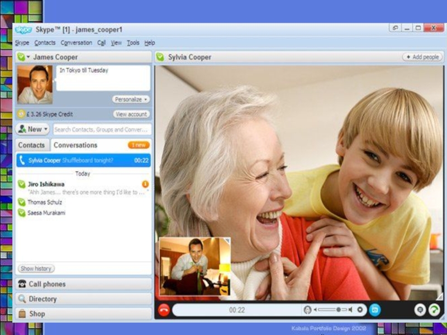Select the Sylvia Cooper active call conversation
This screenshot has height=335, width=447.
(83, 160)
